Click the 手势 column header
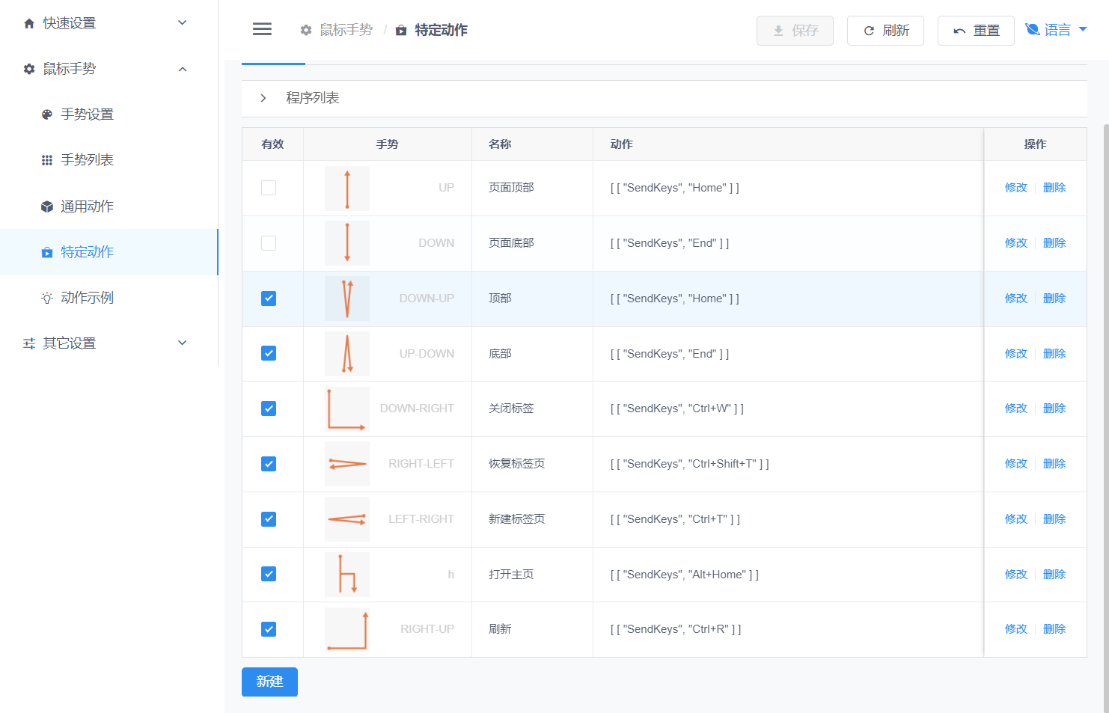This screenshot has width=1109, height=713. tap(388, 144)
